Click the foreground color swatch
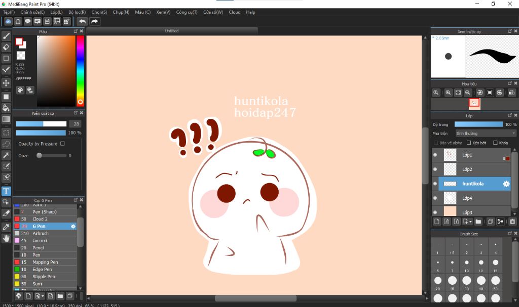Screen dimensions: 519x307 (x=19, y=41)
